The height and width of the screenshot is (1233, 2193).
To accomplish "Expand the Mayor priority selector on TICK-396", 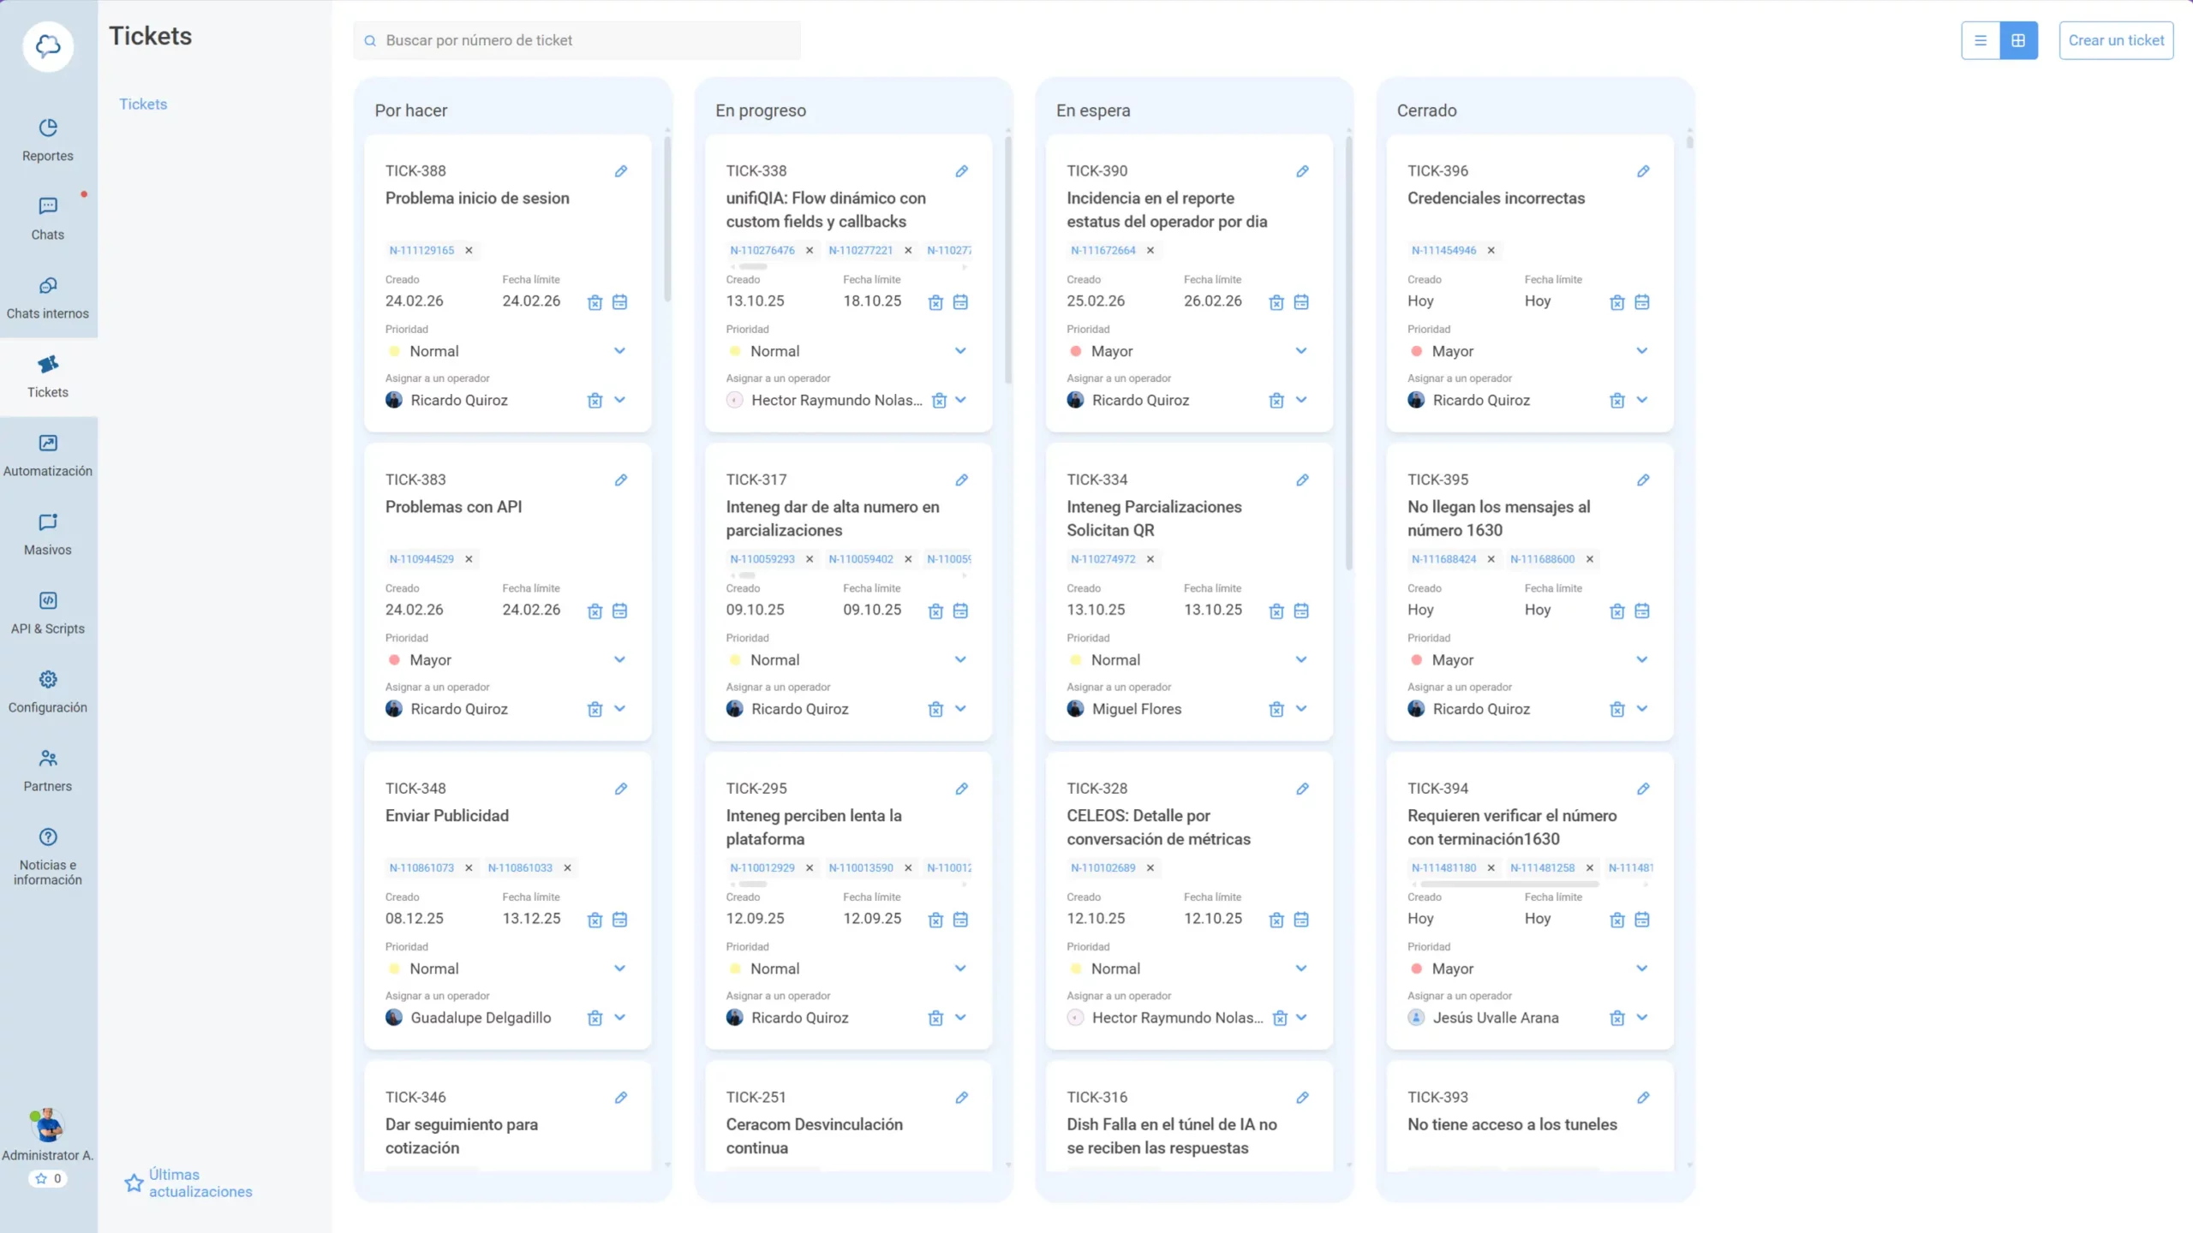I will point(1642,351).
